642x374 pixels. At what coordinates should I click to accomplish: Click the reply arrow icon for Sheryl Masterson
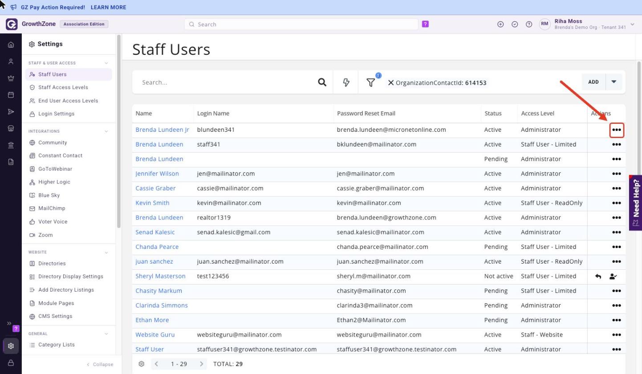tap(598, 276)
